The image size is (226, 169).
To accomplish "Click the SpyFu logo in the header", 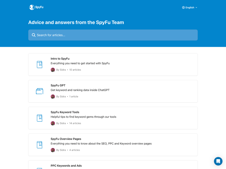I will 36,7.
